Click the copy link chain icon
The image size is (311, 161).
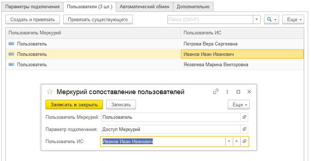coord(216,92)
